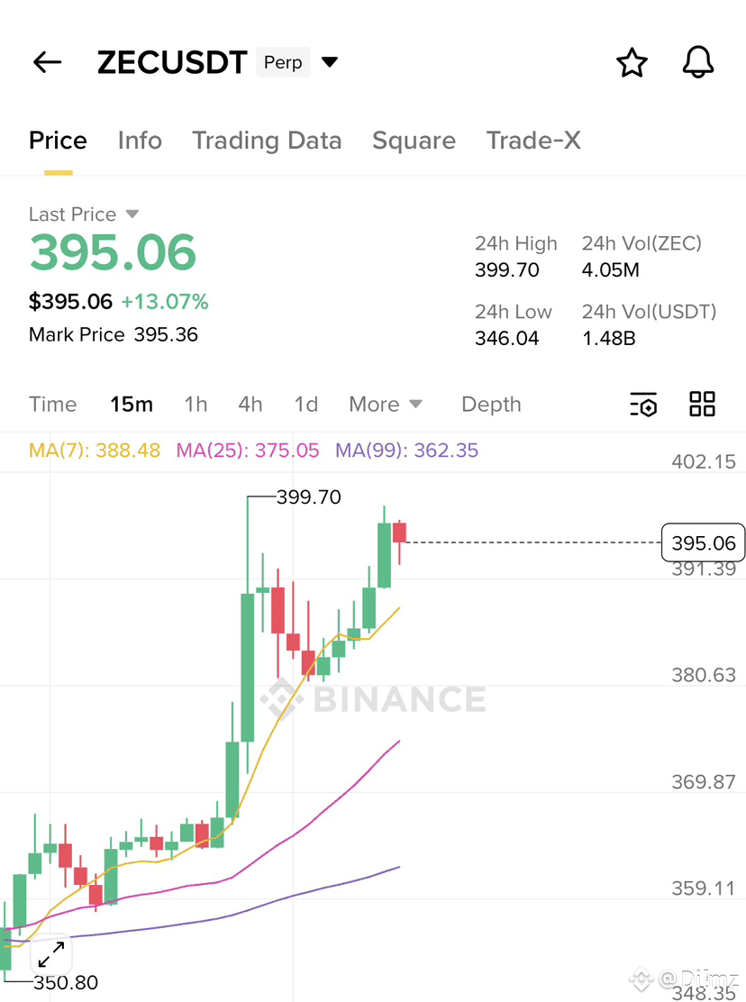Switch to the Trading Data tab
The width and height of the screenshot is (746, 1002).
coord(267,141)
